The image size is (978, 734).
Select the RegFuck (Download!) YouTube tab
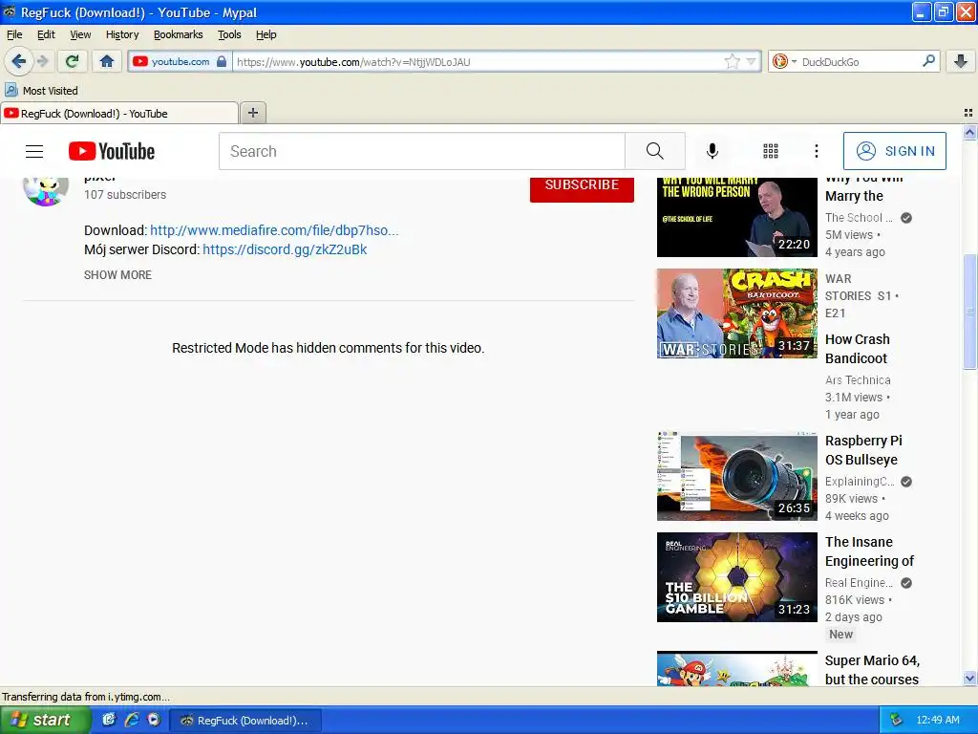pyautogui.click(x=119, y=113)
